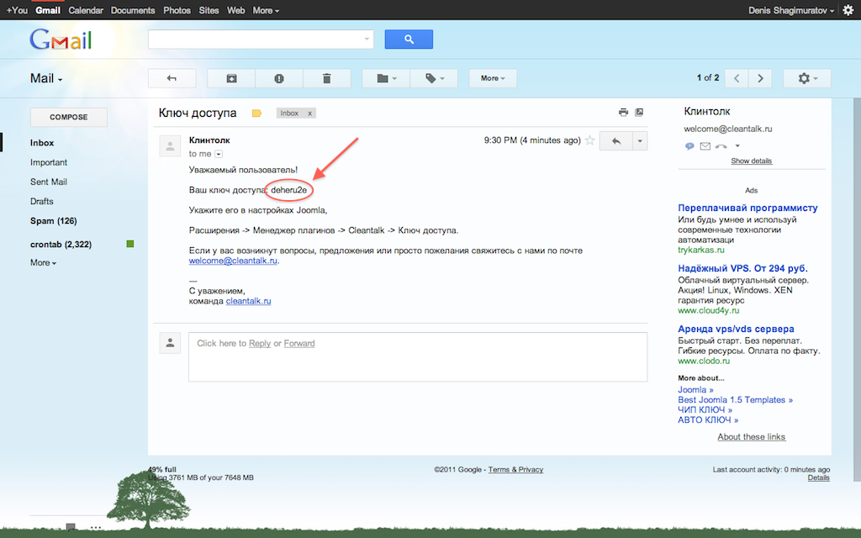The image size is (861, 538).
Task: Archive this email using the toolbar icon
Action: click(231, 78)
